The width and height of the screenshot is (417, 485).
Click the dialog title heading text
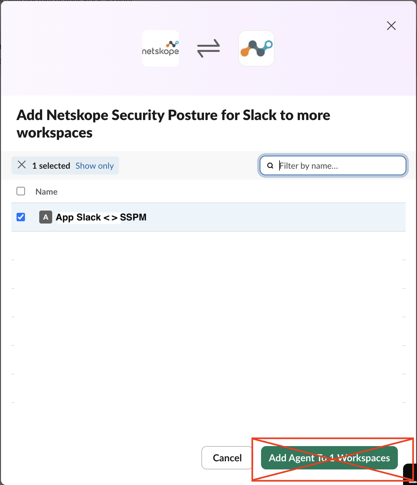click(173, 124)
